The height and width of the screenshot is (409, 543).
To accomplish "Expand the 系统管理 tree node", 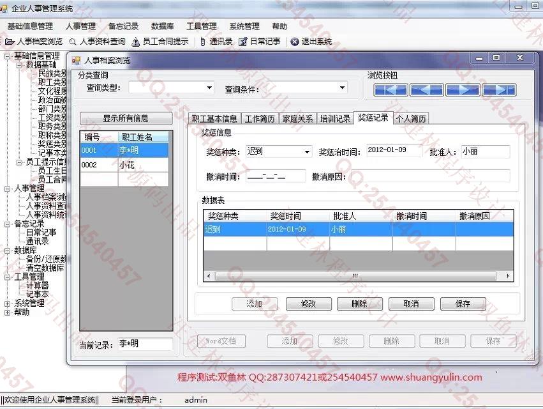I will click(7, 303).
